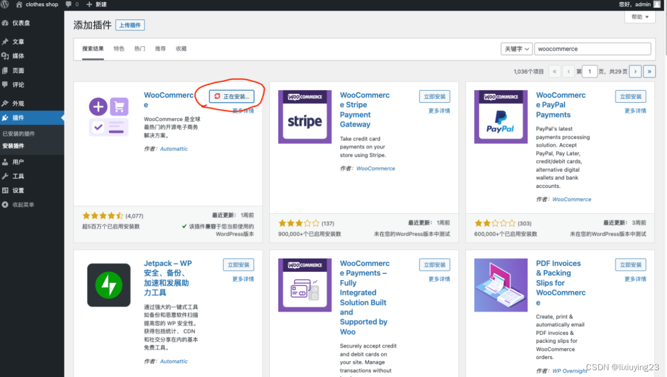
Task: Open the 收藏 favorites tab
Action: click(x=180, y=48)
